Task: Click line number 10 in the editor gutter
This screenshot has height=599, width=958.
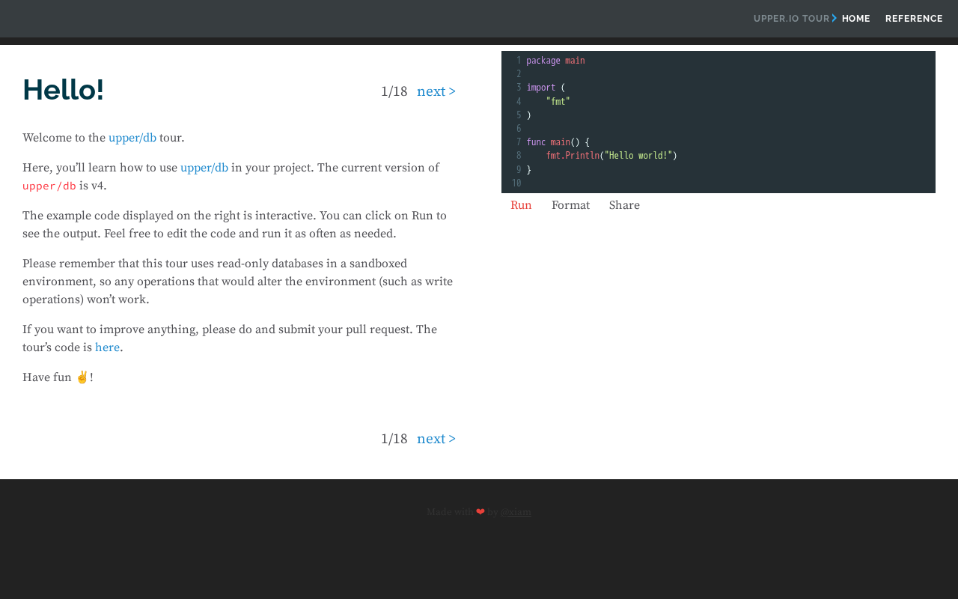Action: [x=516, y=183]
